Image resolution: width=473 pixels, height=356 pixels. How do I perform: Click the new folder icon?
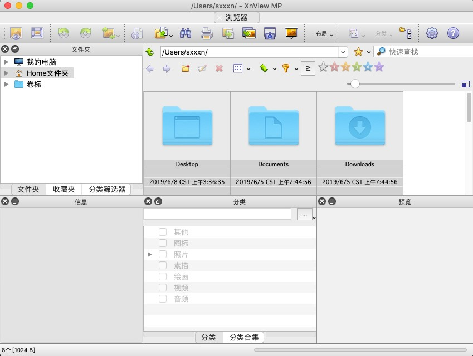click(186, 68)
